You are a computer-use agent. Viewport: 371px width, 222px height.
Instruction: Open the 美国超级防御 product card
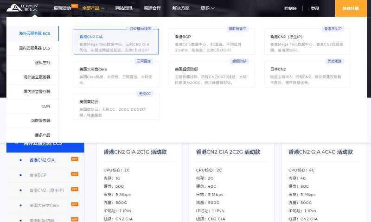[212, 74]
